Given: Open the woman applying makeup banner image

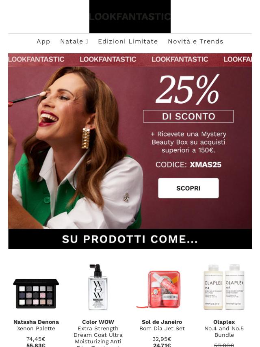Looking at the screenshot, I should click(x=75, y=147).
